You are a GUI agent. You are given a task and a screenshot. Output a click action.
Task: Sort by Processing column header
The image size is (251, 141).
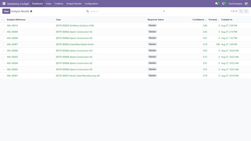tap(214, 20)
